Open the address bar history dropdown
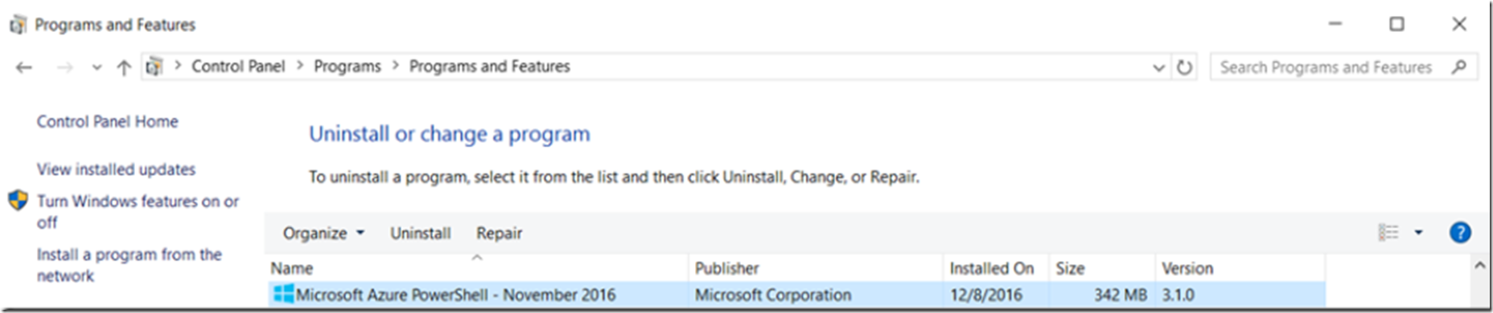Viewport: 1493px width, 313px height. coord(1158,67)
